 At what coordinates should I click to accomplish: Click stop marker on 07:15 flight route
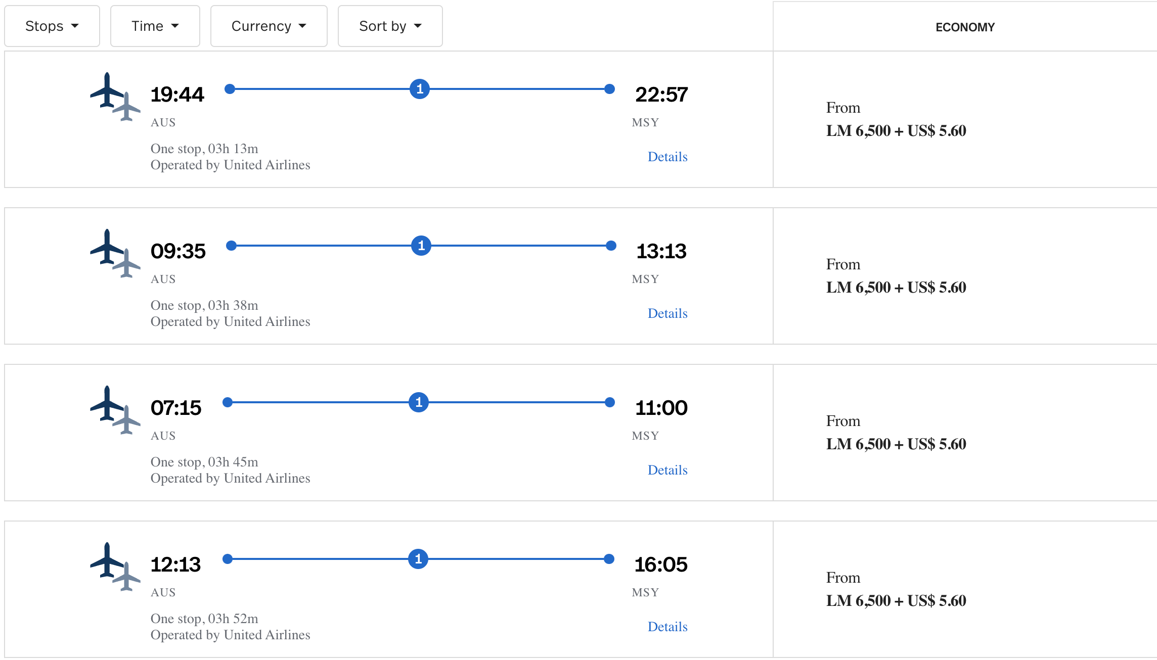pyautogui.click(x=419, y=402)
